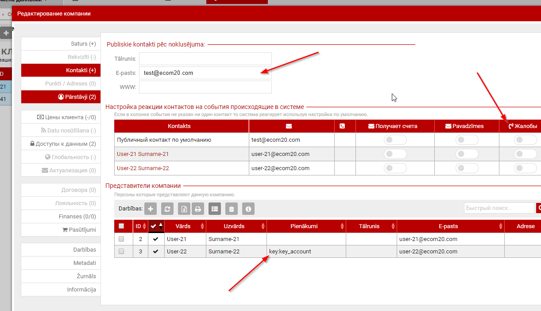Click into the Tālrunis input field
The width and height of the screenshot is (541, 311).
[205, 59]
